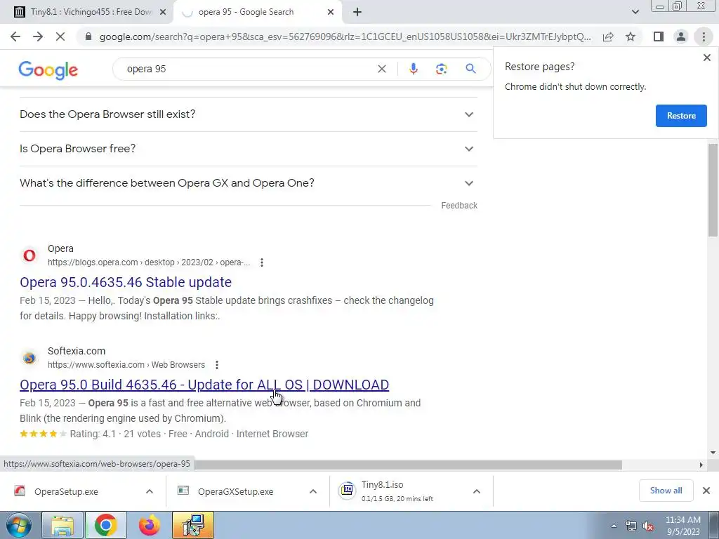
Task: Click into the Google search box
Action: coord(248,69)
